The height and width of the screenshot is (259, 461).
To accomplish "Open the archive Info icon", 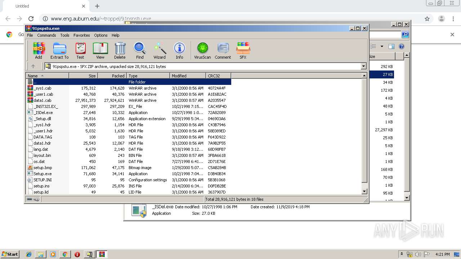I will tap(179, 50).
